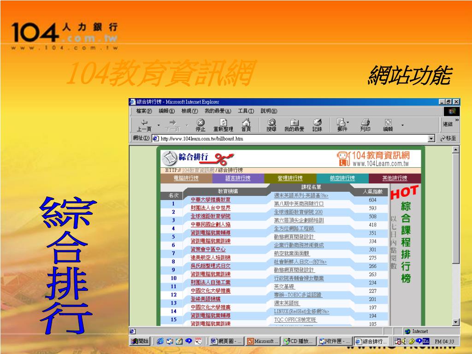Switch to the 電腦排行榜 tab
472x354 pixels.
click(186, 178)
